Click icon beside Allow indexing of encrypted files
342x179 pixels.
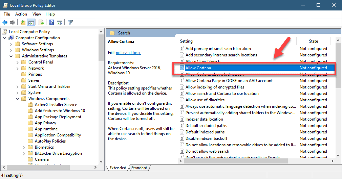[182, 87]
